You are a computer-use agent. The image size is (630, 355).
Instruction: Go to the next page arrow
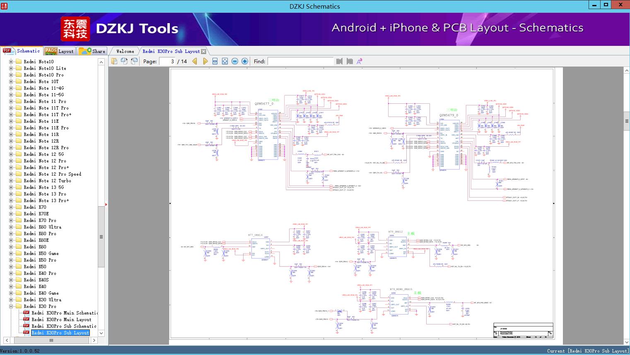[205, 61]
